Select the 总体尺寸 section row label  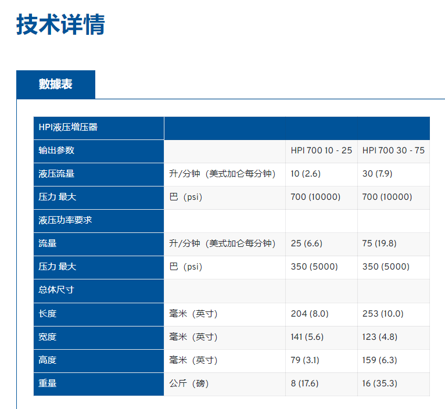[x=57, y=290]
